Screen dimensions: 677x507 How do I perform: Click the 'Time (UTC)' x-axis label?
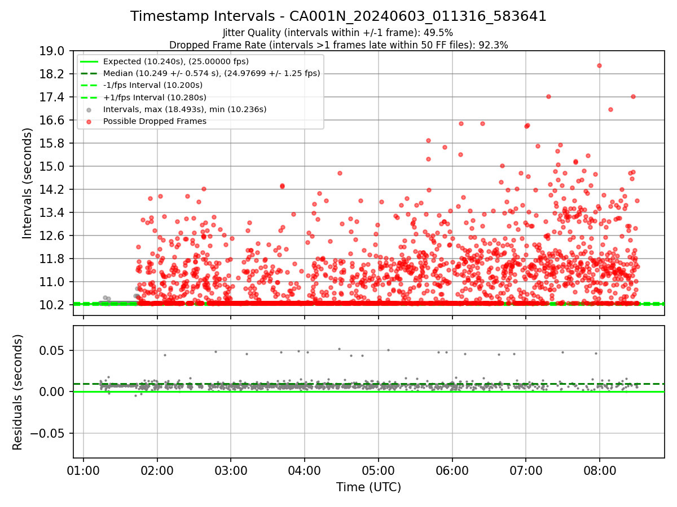[368, 487]
